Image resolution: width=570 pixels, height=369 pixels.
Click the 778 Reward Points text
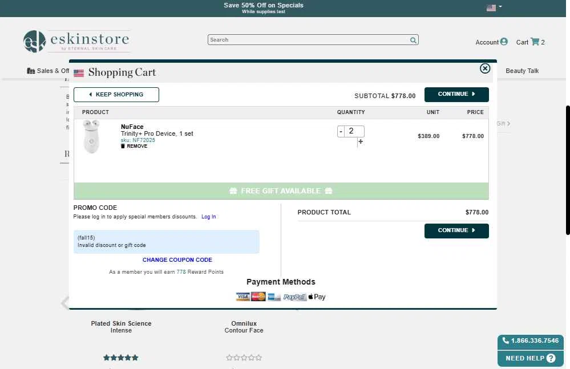tap(200, 272)
